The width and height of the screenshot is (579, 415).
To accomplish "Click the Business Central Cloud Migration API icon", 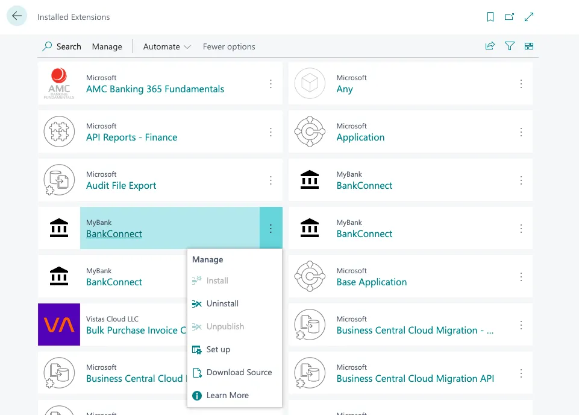I will click(310, 373).
